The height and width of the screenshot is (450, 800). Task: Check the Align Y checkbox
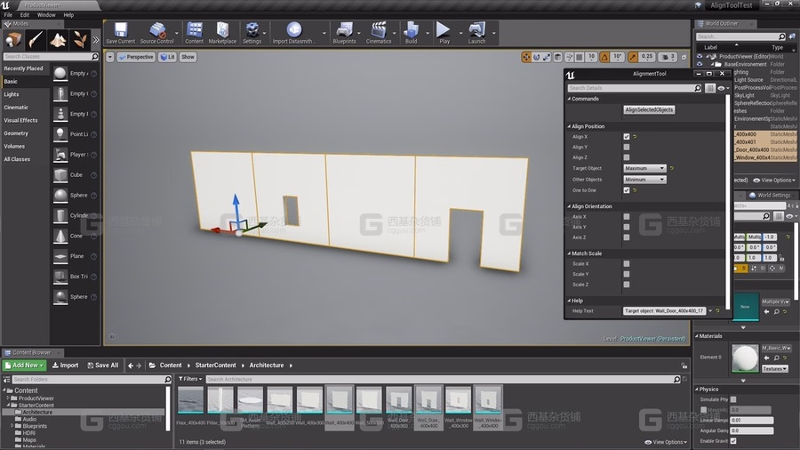pyautogui.click(x=627, y=147)
